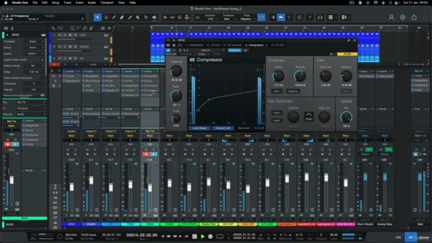Select the Split tool
This screenshot has height=243, width=432.
click(114, 18)
